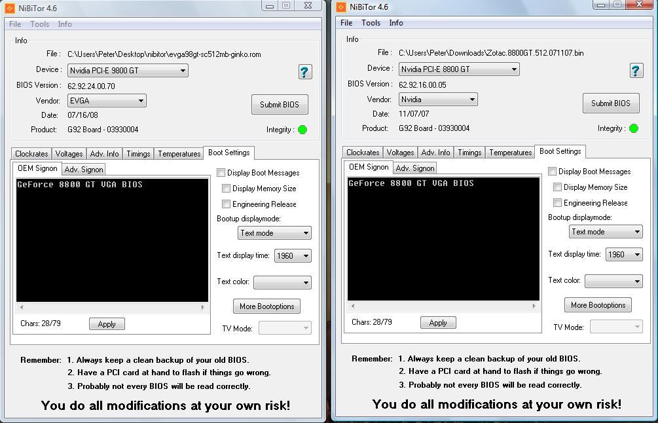Open Device dropdown showing Nvidia PCI-E 9800 GT

coord(128,71)
